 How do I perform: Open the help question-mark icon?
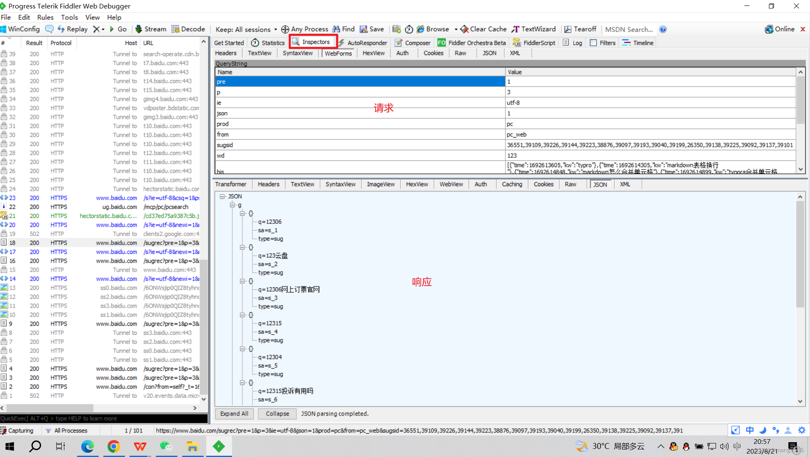pos(663,29)
